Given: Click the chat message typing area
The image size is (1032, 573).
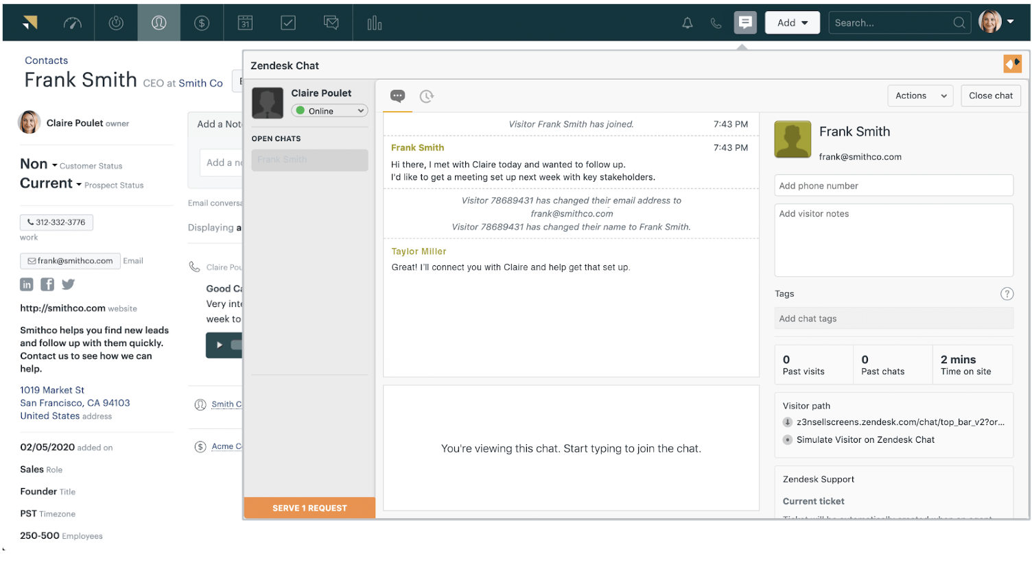Looking at the screenshot, I should point(571,448).
